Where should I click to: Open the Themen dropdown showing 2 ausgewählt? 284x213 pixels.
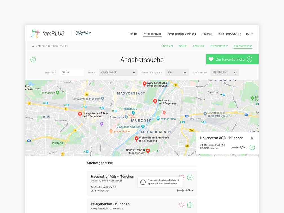(x=118, y=72)
